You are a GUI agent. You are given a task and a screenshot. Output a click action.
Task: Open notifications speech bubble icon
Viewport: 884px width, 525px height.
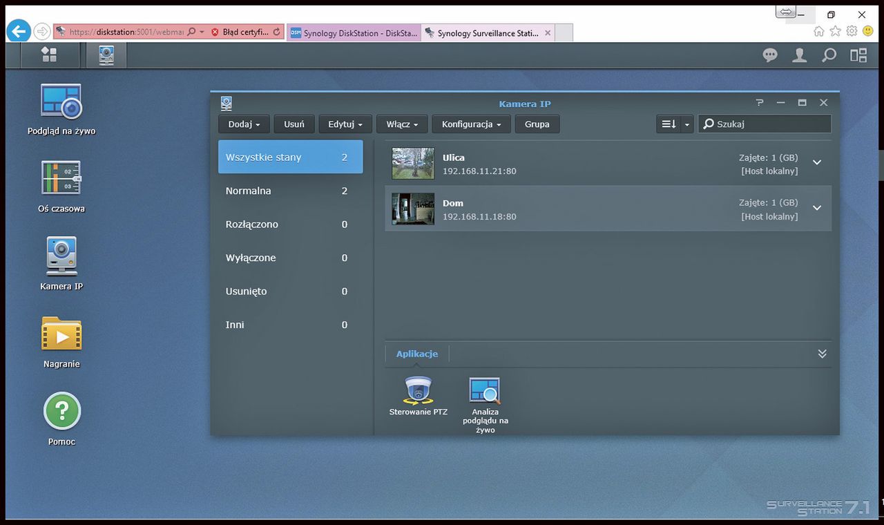pyautogui.click(x=770, y=56)
